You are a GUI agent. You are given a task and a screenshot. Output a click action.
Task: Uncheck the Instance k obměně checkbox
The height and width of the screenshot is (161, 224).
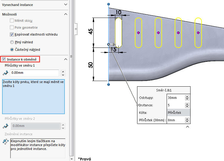click(4, 59)
